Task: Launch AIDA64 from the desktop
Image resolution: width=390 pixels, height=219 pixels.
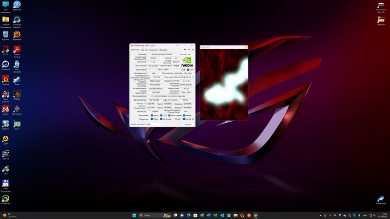Action: pos(5,110)
